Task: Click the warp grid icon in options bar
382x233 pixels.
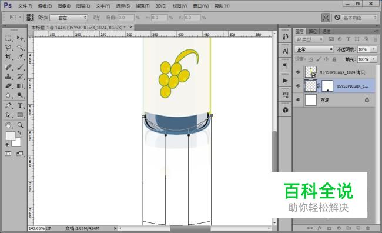Action: 30,18
